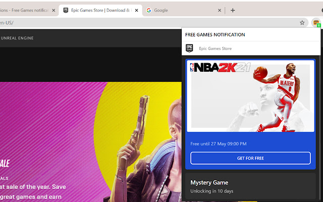The image size is (323, 202).
Task: Click the 'Free until 27 May 09:00 PM' text
Action: (x=219, y=143)
